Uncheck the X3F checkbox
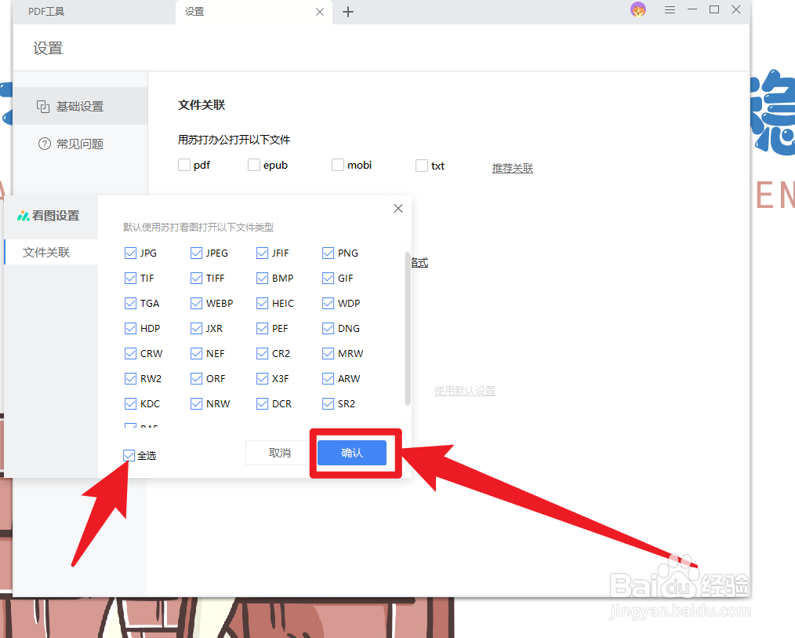This screenshot has height=638, width=795. [x=262, y=378]
